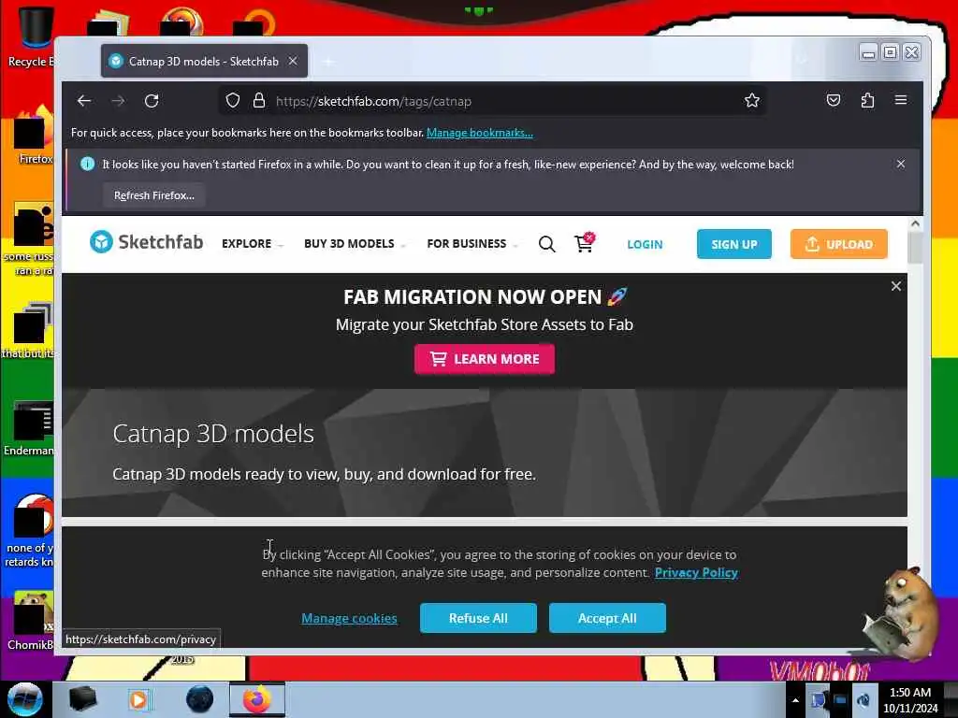The height and width of the screenshot is (718, 958).
Task: Expand the Explore menu
Action: pos(252,244)
